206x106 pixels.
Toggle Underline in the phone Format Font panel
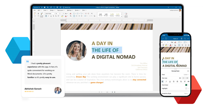pos(170,81)
